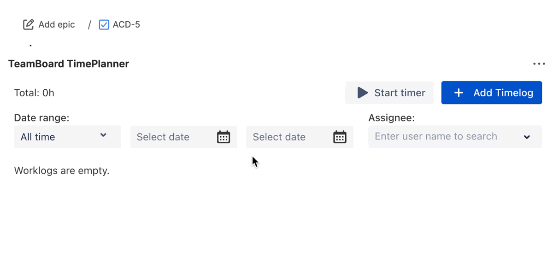This screenshot has height=267, width=553.
Task: Open the end date calendar icon
Action: click(340, 137)
